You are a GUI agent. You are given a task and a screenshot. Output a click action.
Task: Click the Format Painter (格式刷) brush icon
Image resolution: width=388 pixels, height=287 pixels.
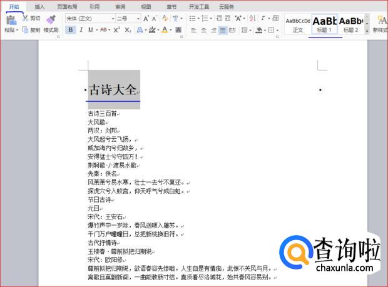(x=51, y=19)
